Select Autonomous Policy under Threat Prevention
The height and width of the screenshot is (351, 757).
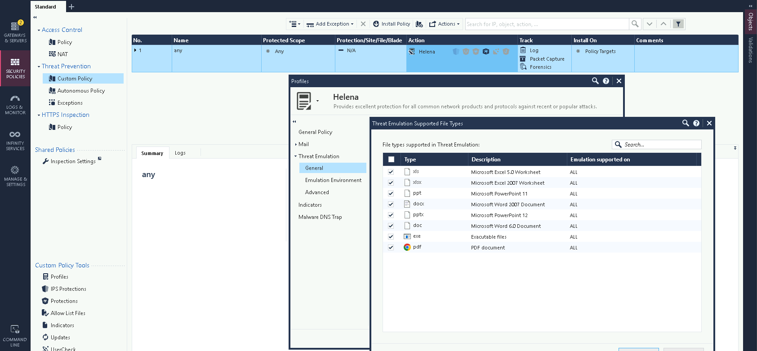[81, 91]
